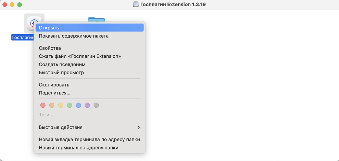Viewport: 339px width, 161px height.
Task: Apply the yellow color tag
Action: (61, 105)
